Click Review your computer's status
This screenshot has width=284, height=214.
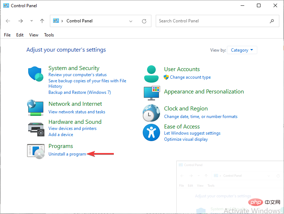pos(78,75)
